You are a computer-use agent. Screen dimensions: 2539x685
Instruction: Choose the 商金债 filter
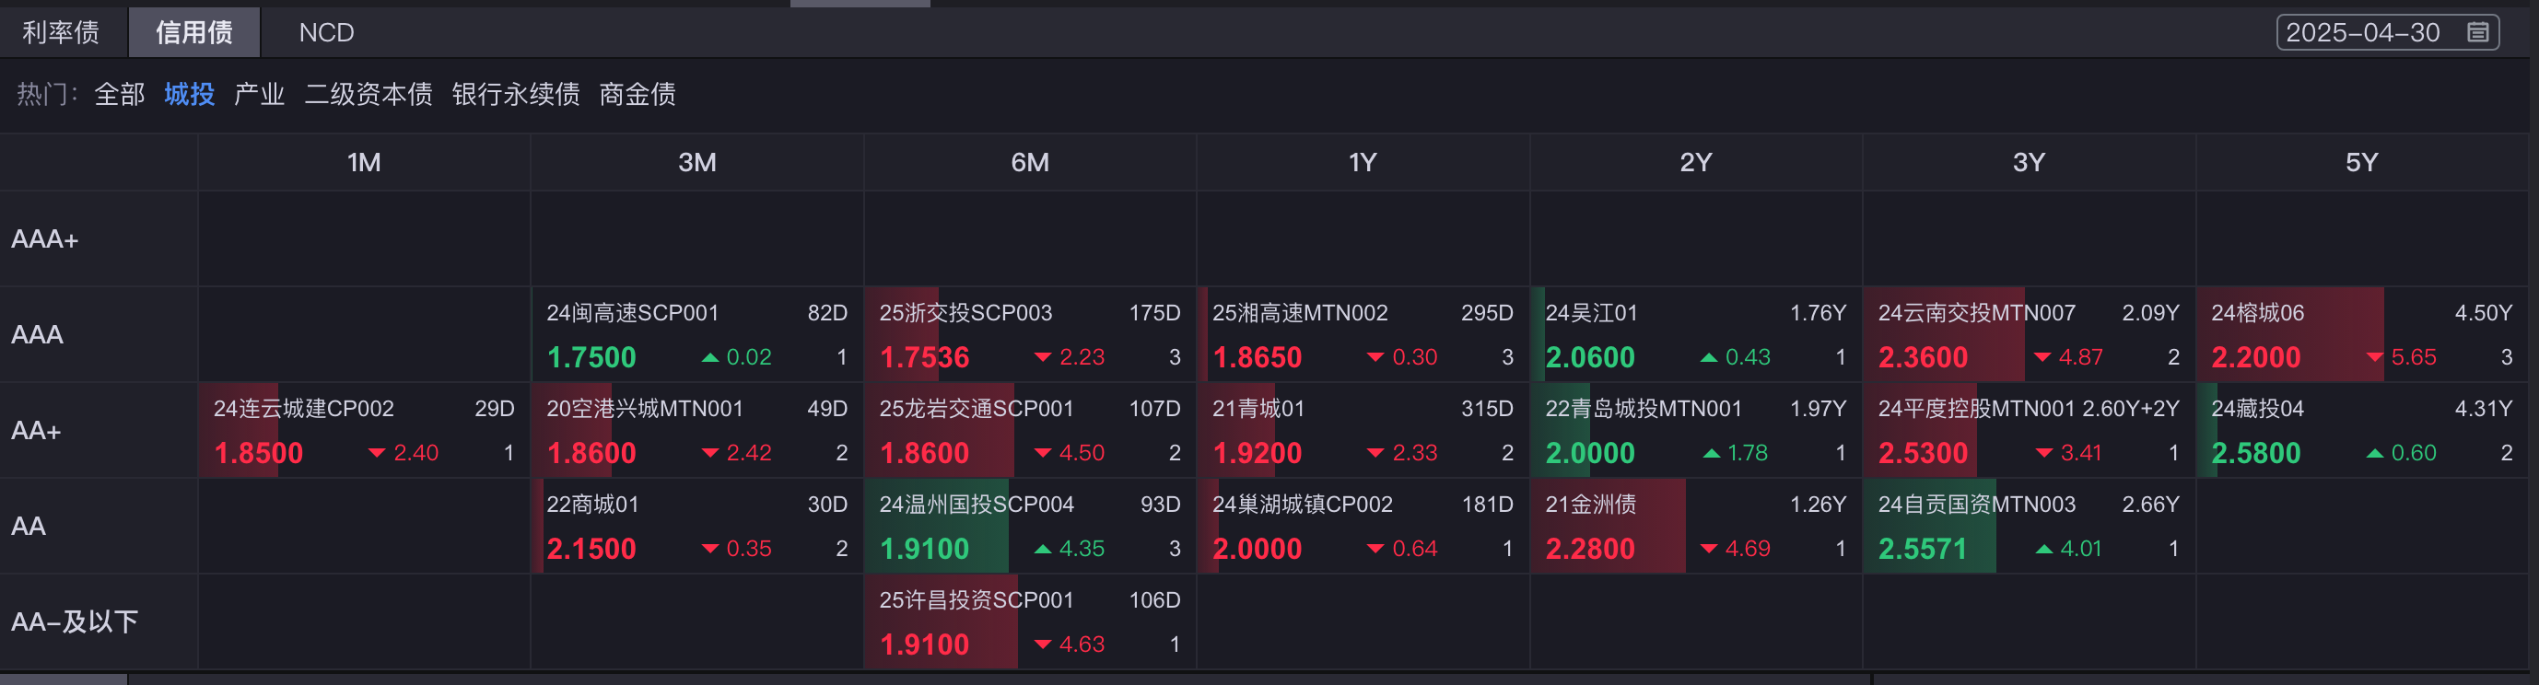tap(638, 95)
